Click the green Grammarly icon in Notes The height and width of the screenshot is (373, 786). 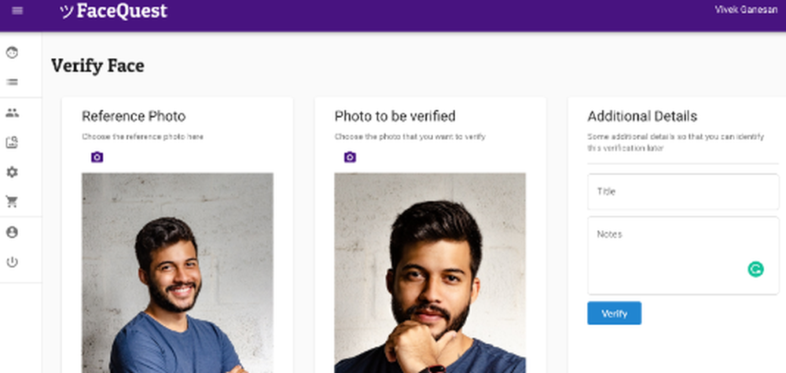[755, 269]
